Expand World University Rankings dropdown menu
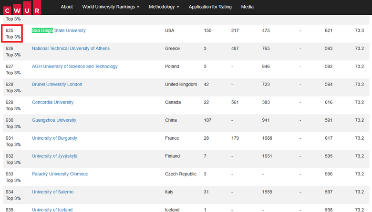This screenshot has width=372, height=212. [x=111, y=7]
